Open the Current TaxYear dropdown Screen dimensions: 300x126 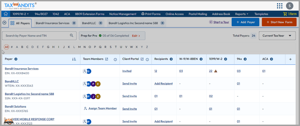277,36
